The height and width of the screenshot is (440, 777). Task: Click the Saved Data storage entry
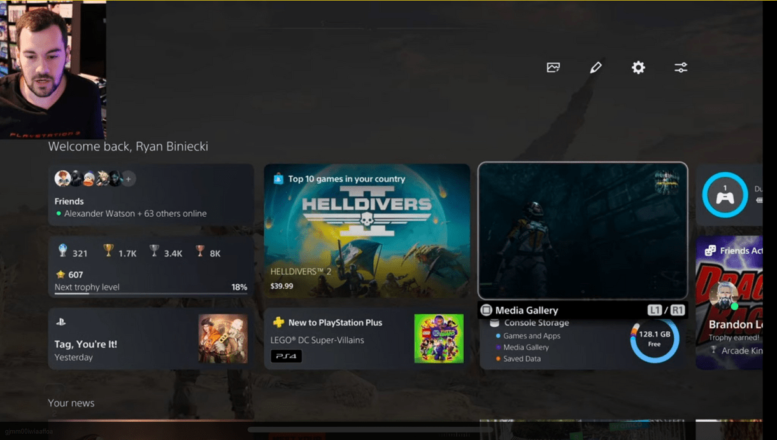[x=522, y=359]
